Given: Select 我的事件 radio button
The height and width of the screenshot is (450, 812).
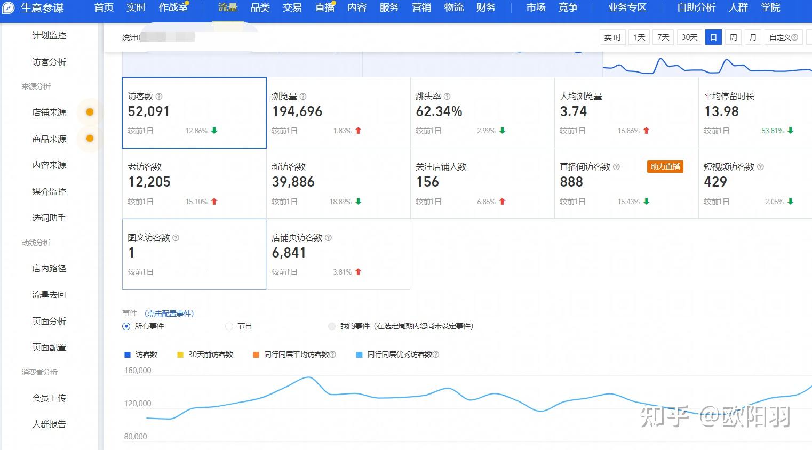Looking at the screenshot, I should point(332,326).
